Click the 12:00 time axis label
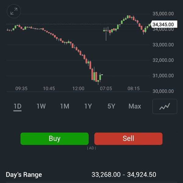 (78, 88)
